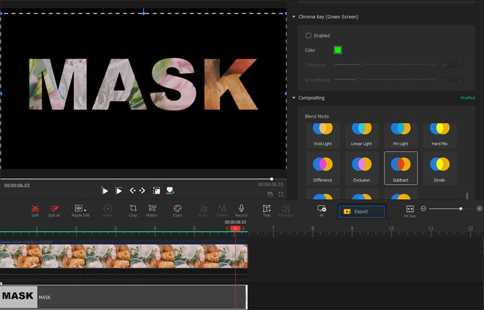Click the Split scissors tool
Image resolution: width=484 pixels, height=310 pixels.
point(35,209)
